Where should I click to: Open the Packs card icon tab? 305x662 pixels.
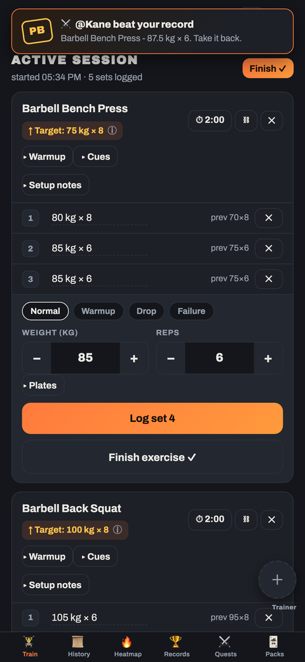pos(274,647)
